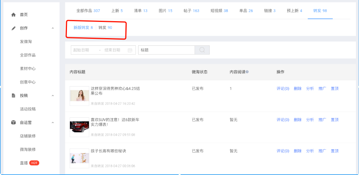The image size is (359, 175).
Task: Click the document icon beside 投稿
Action: click(x=13, y=95)
